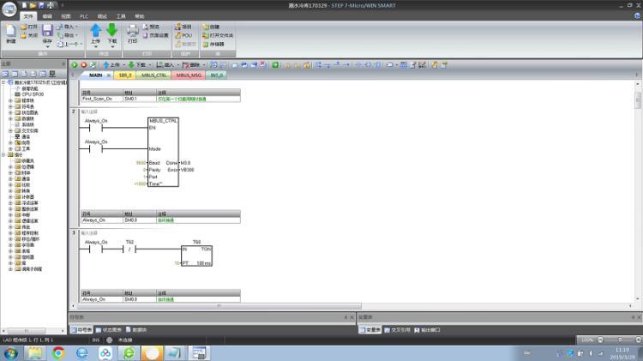The width and height of the screenshot is (643, 361).
Task: Select the Tools (工具) ribbon tab
Action: click(x=121, y=16)
